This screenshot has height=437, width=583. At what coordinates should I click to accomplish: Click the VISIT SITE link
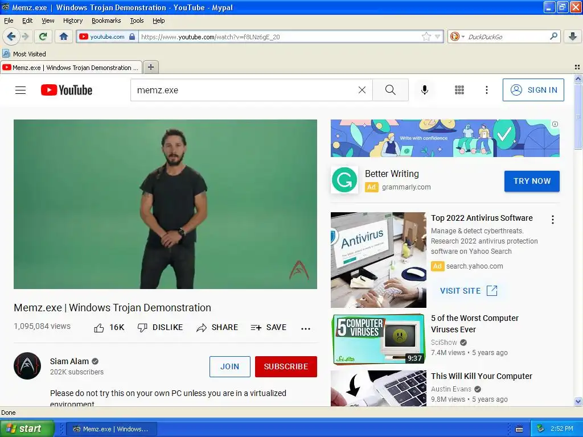(469, 291)
